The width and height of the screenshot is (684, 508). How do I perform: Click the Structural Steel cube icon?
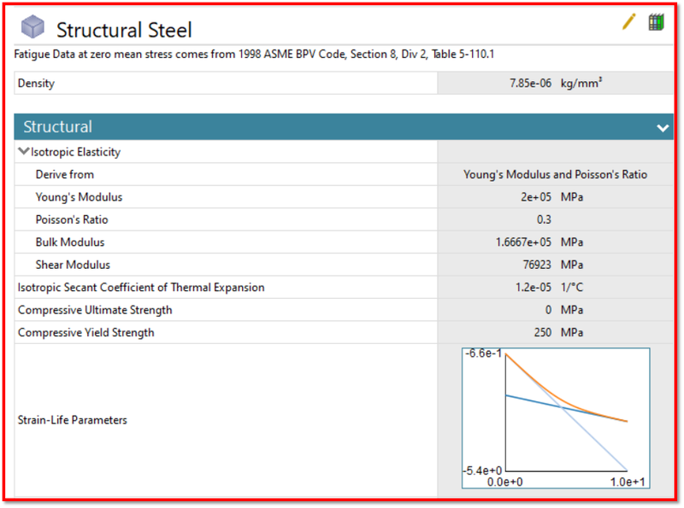(32, 26)
